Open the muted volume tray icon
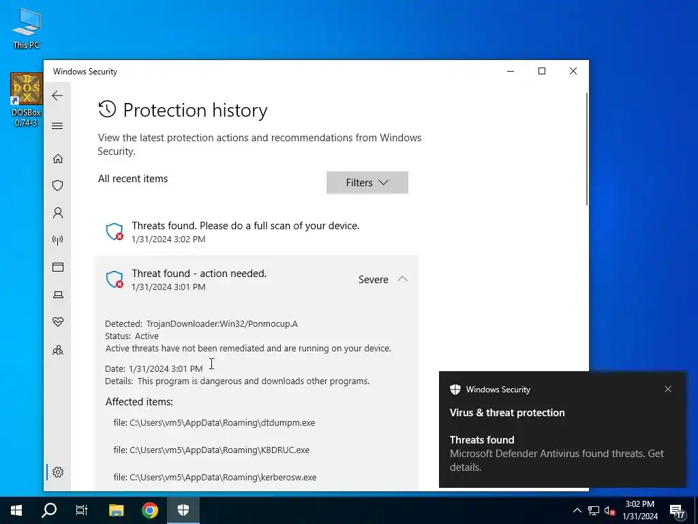 point(609,510)
